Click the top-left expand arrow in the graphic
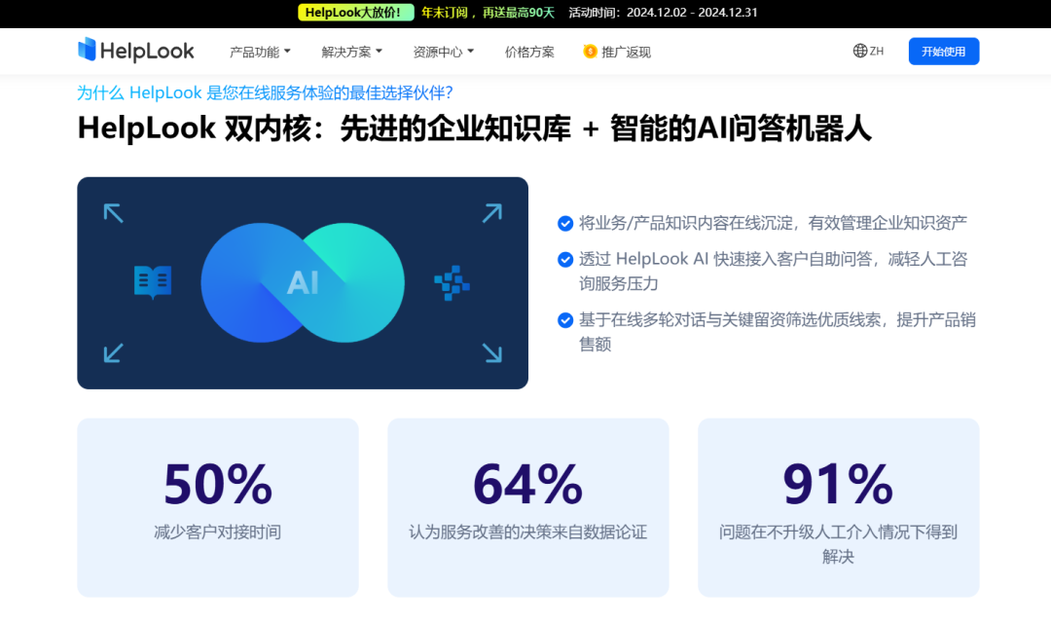Image resolution: width=1051 pixels, height=624 pixels. pyautogui.click(x=113, y=213)
